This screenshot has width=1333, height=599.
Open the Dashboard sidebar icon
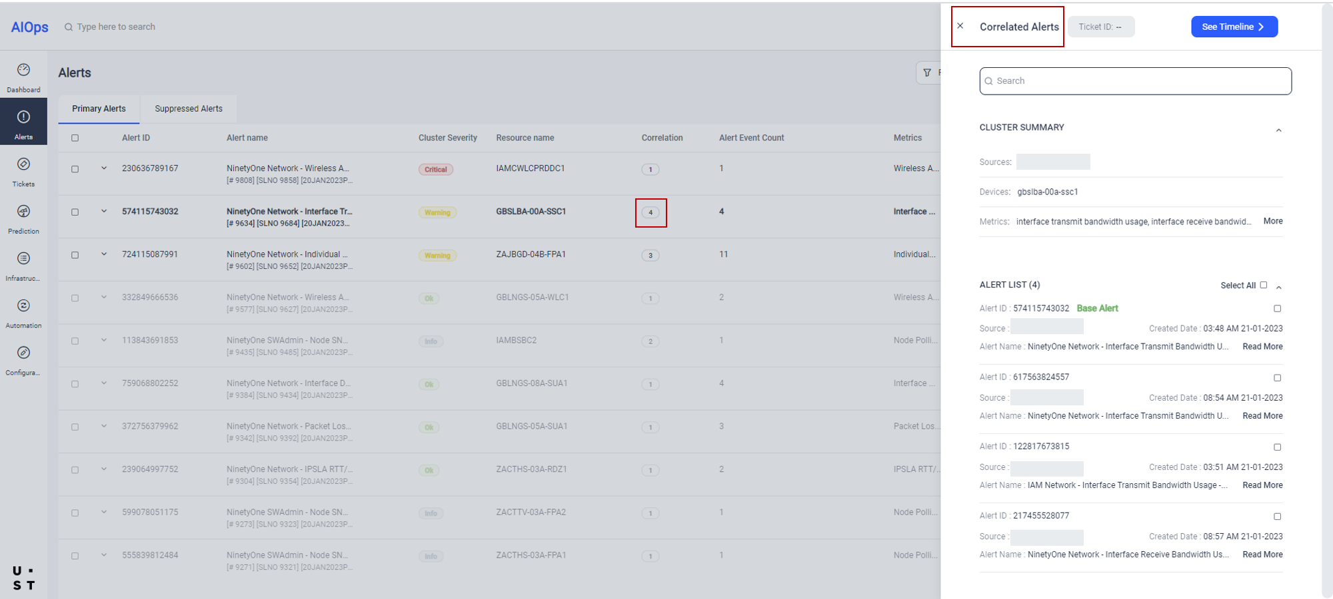pyautogui.click(x=23, y=71)
